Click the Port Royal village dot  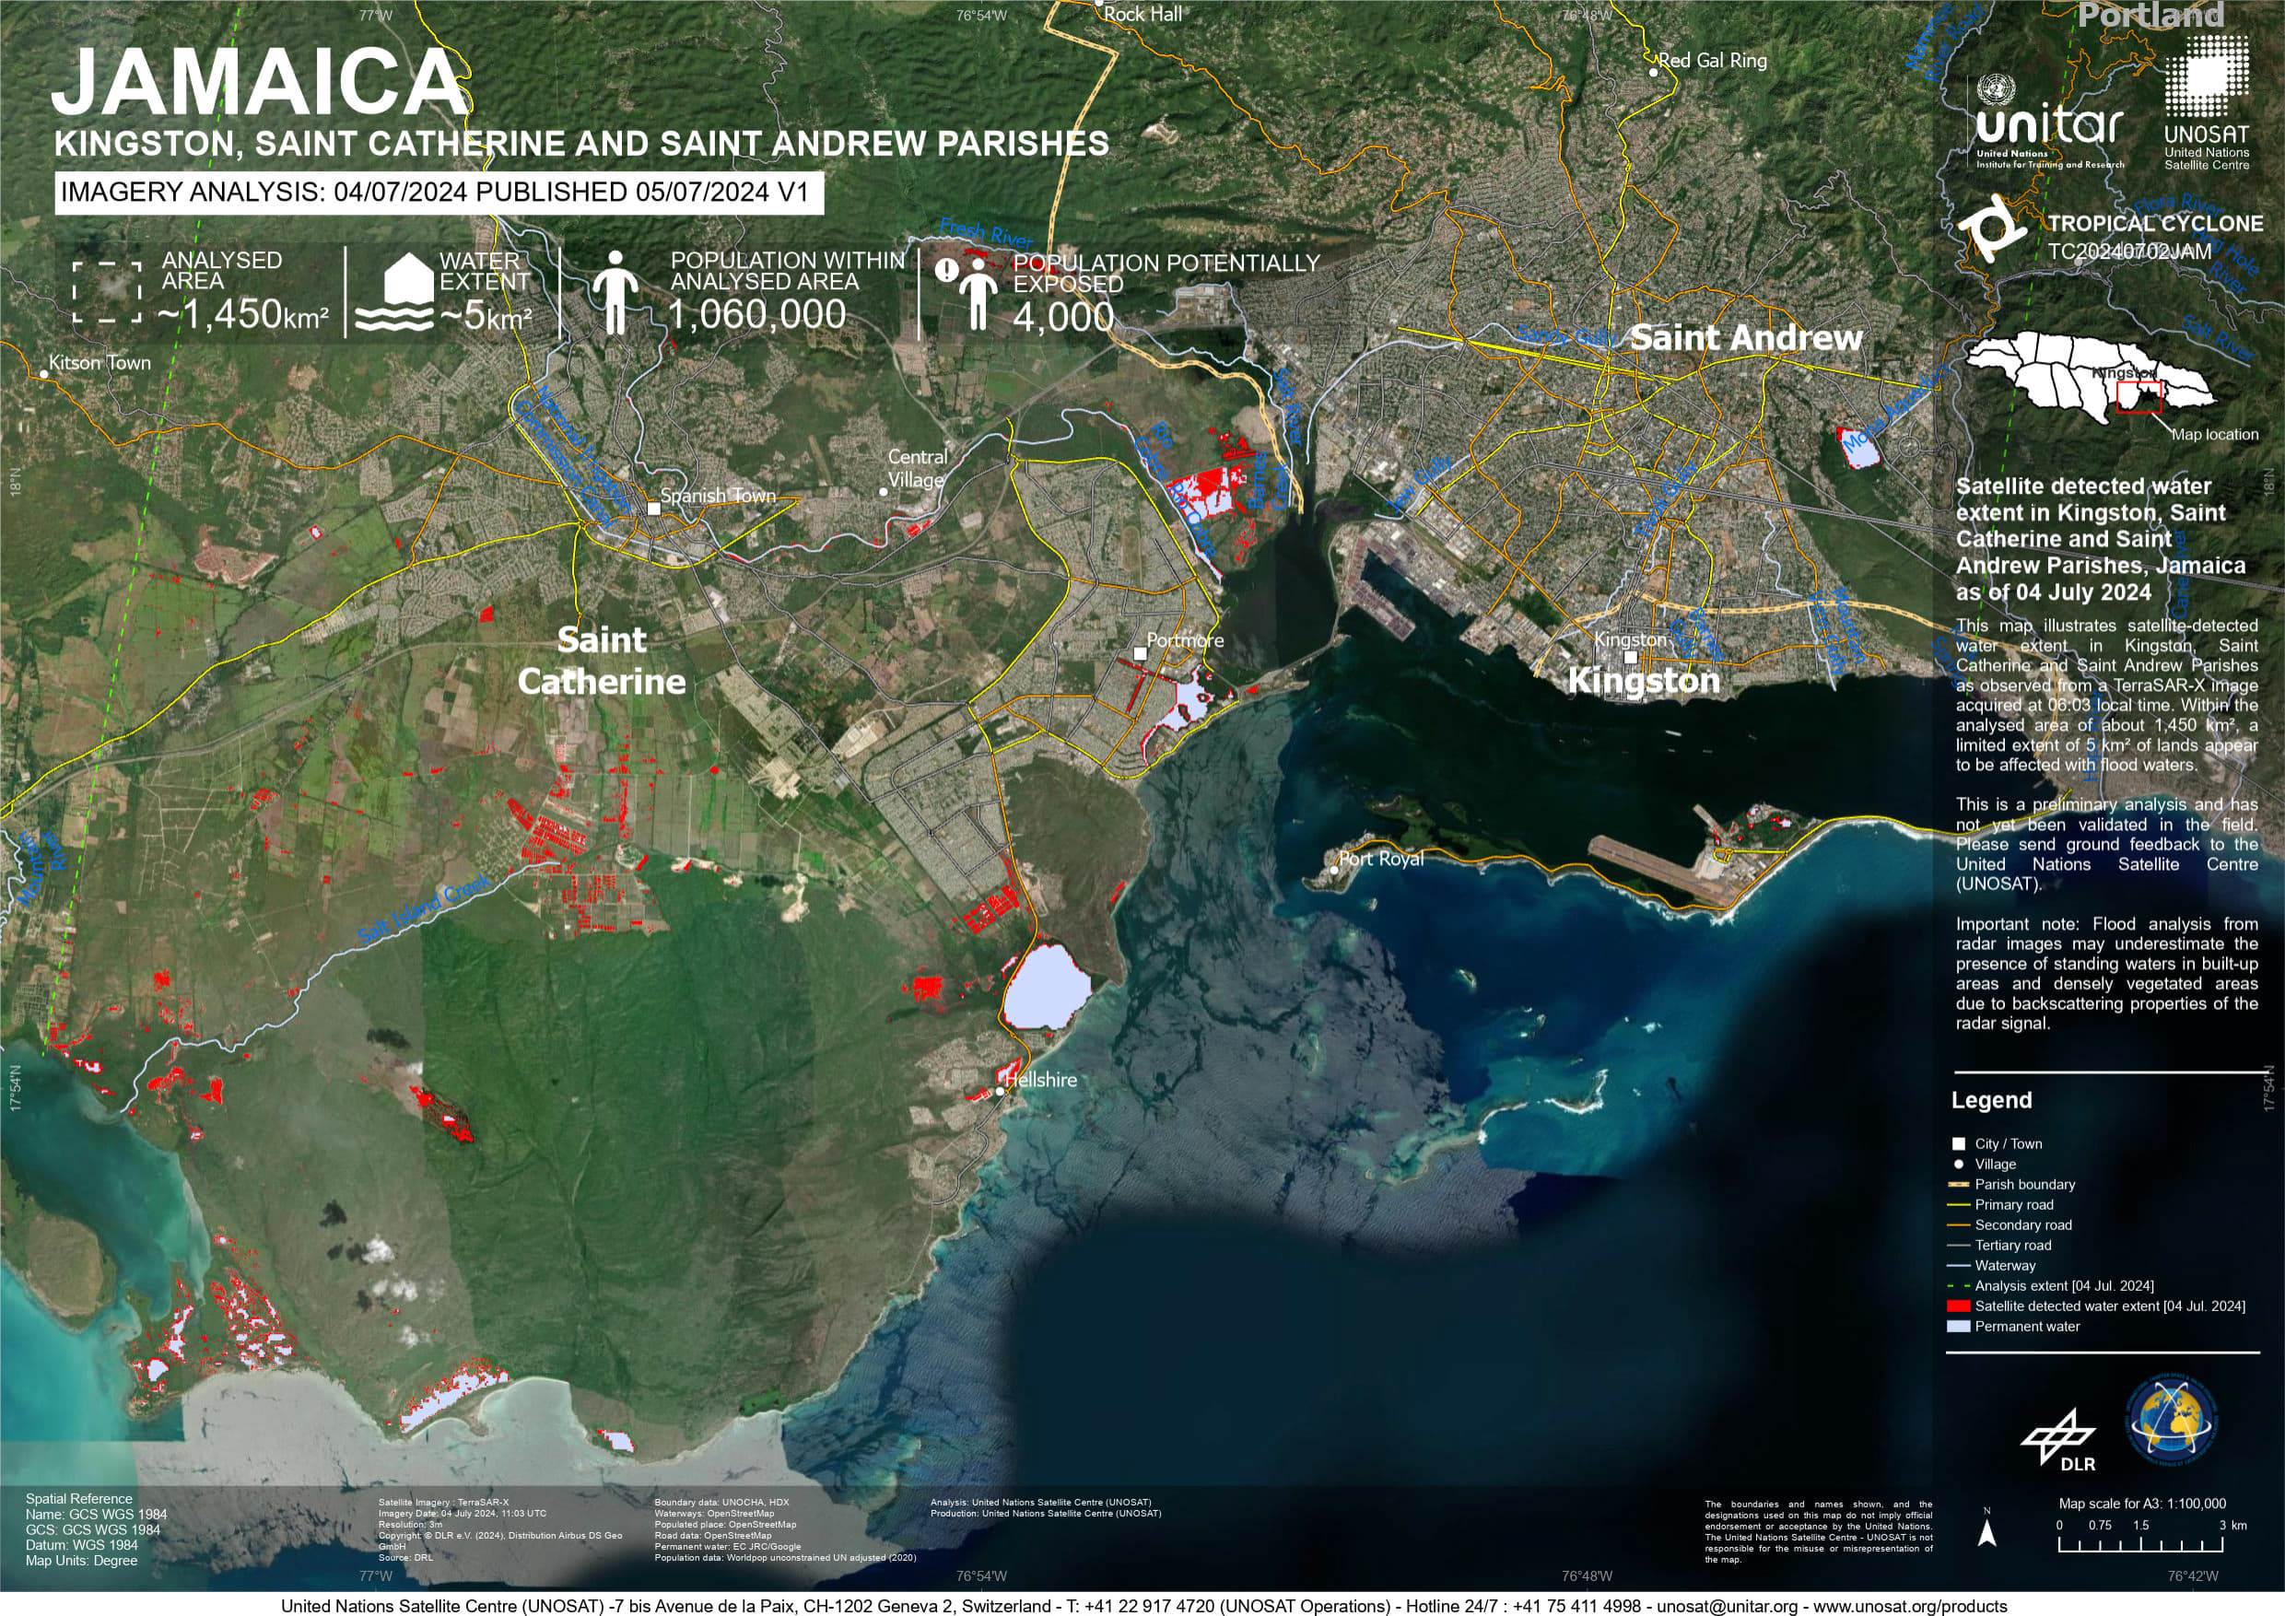pyautogui.click(x=1334, y=870)
